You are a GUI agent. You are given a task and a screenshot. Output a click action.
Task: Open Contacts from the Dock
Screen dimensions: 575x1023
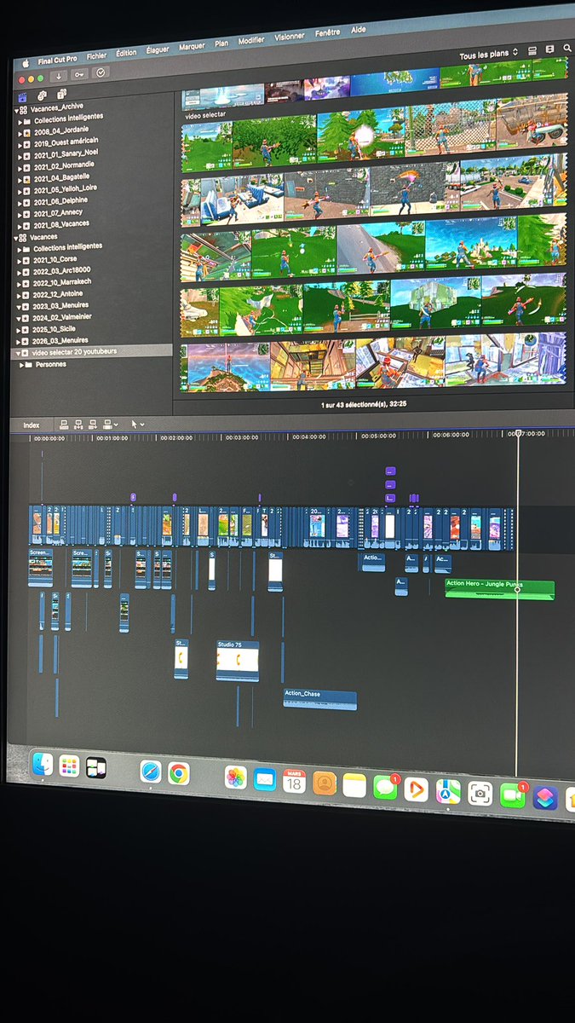(324, 783)
